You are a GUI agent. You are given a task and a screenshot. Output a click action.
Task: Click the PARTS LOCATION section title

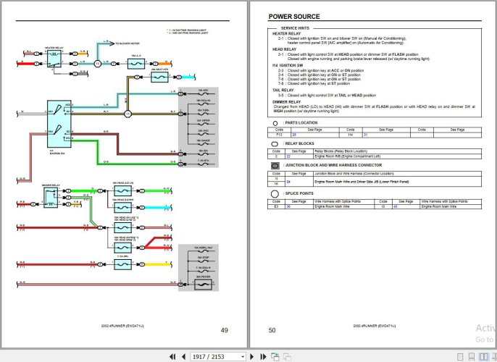click(301, 123)
